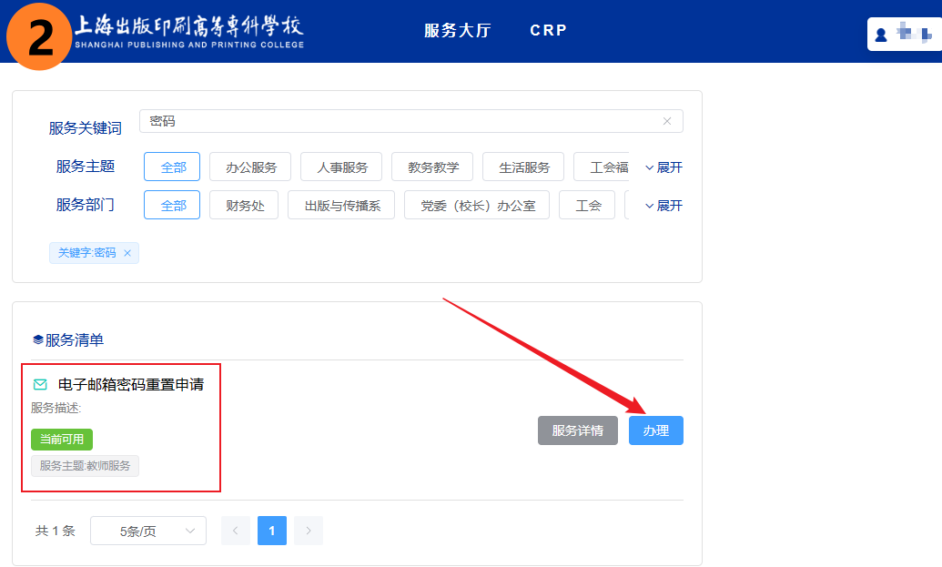Filter by 生活服务 theme

click(x=523, y=167)
